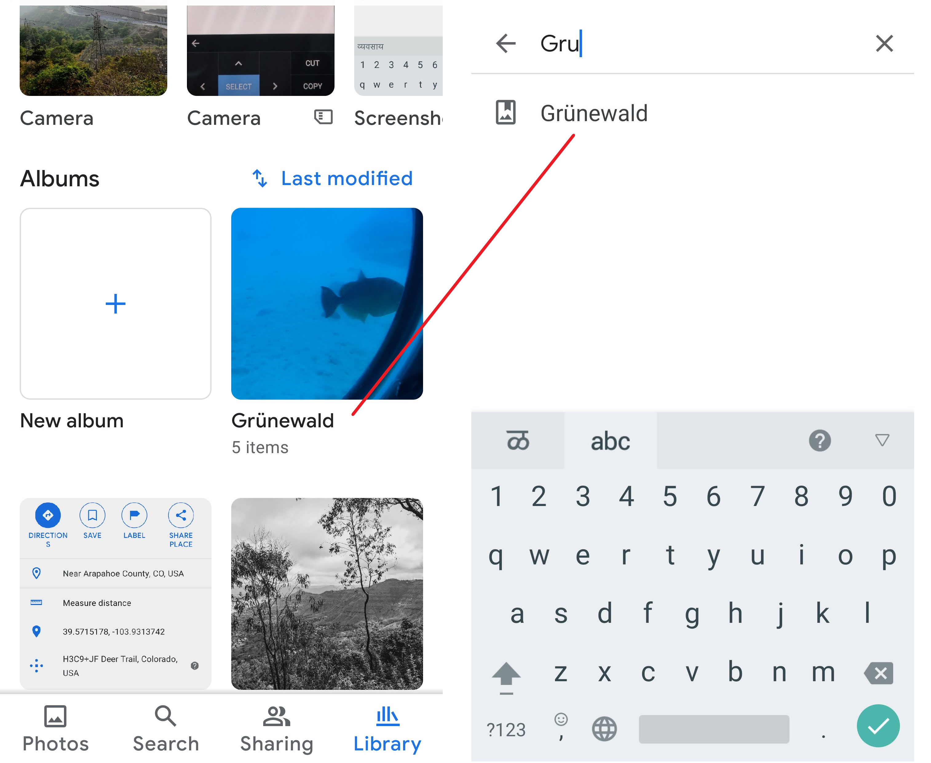Change sort order via Last modified
931x763 pixels.
332,178
